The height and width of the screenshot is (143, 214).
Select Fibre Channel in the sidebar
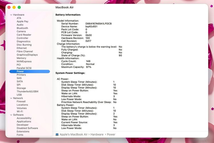[x=25, y=52]
